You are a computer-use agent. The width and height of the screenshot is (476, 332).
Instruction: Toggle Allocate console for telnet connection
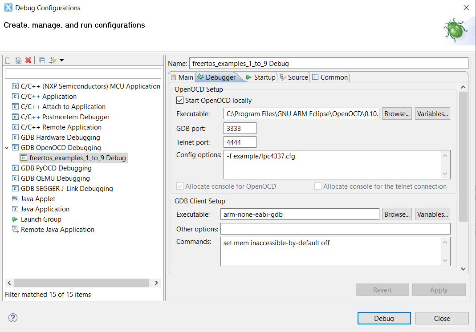coord(318,186)
